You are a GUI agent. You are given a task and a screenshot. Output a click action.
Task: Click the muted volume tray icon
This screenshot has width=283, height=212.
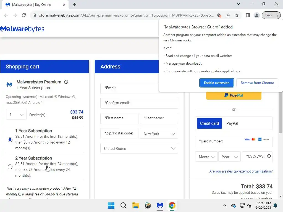click(249, 205)
